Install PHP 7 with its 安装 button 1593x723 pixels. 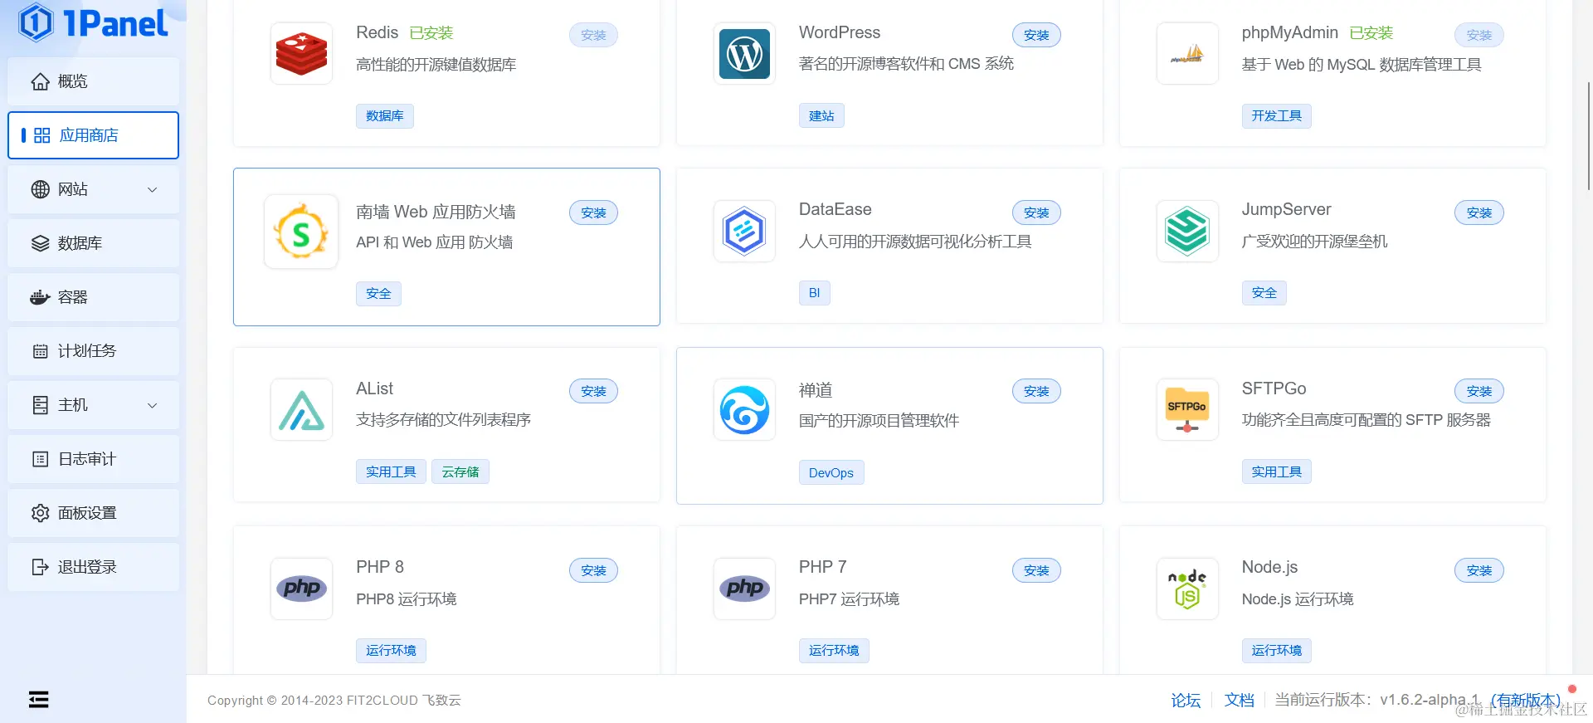[x=1036, y=570]
